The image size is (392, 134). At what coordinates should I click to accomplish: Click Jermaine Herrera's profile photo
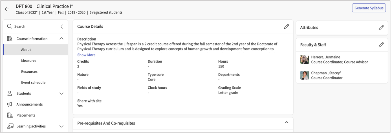[x=305, y=59]
